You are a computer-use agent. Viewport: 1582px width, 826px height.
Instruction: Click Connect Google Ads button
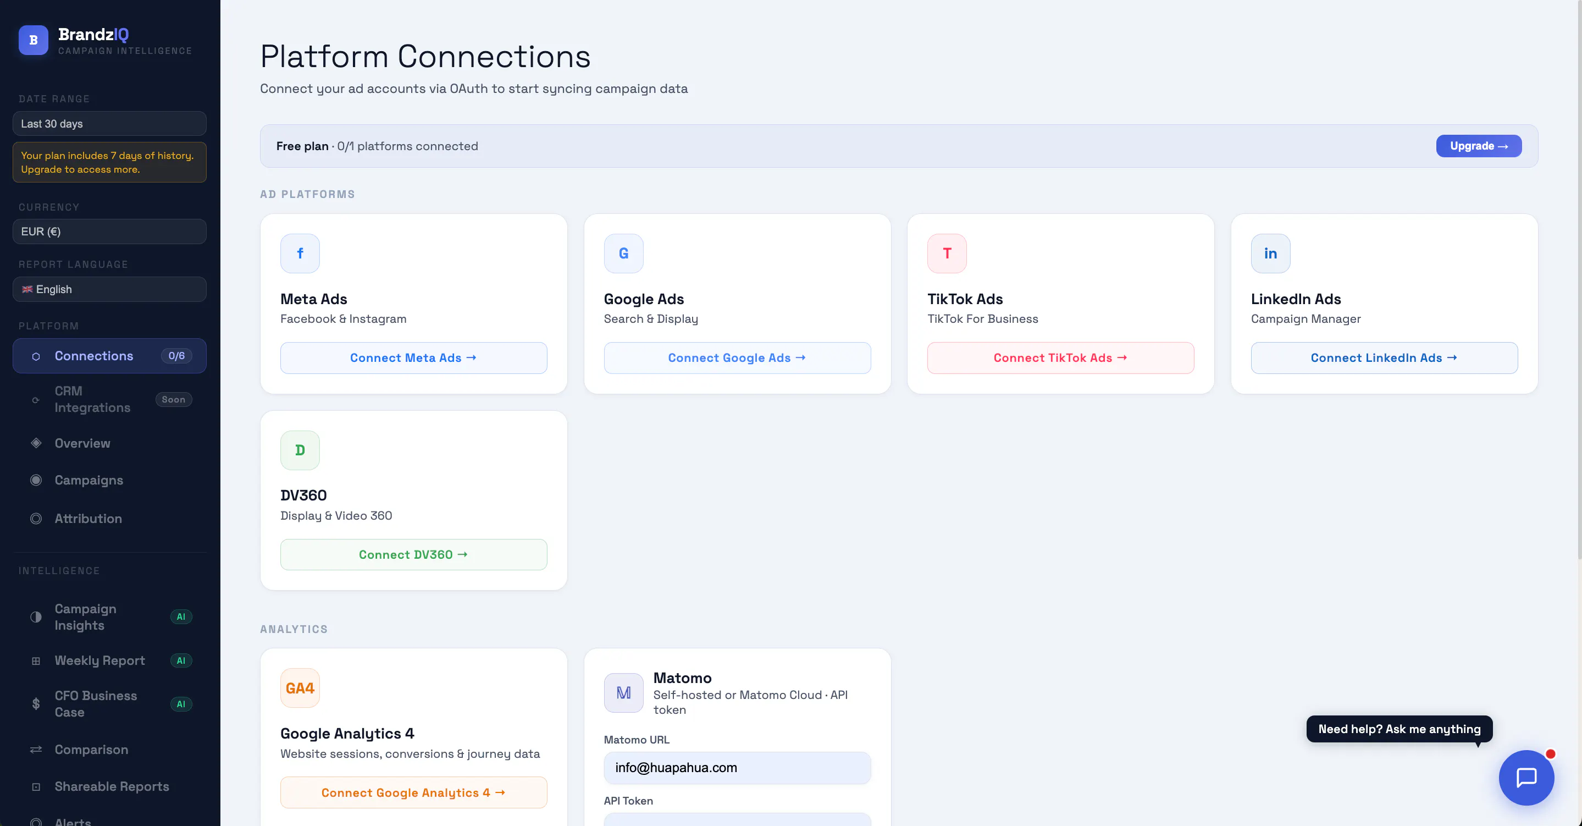click(737, 357)
